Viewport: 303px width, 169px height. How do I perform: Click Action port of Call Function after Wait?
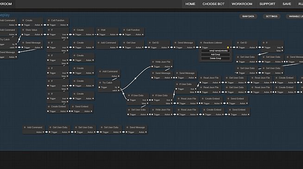[143, 35]
